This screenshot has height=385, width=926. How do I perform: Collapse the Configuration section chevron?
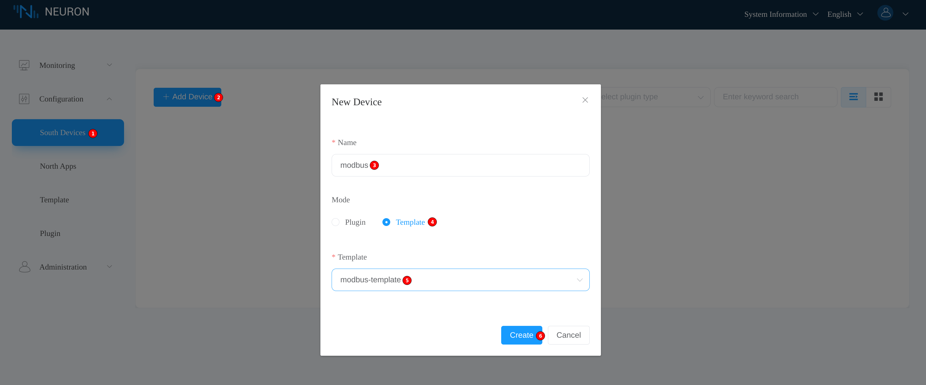pyautogui.click(x=109, y=99)
